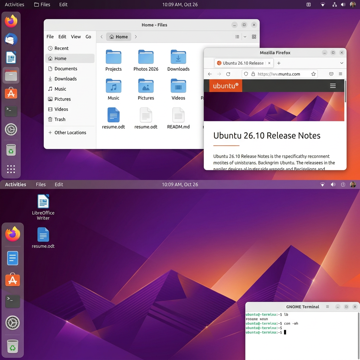Select the READM.md file icon
The height and width of the screenshot is (360, 360).
pyautogui.click(x=178, y=115)
